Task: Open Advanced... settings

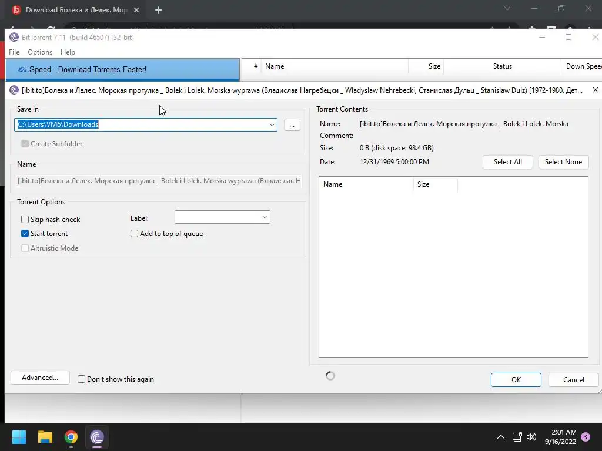Action: 40,378
